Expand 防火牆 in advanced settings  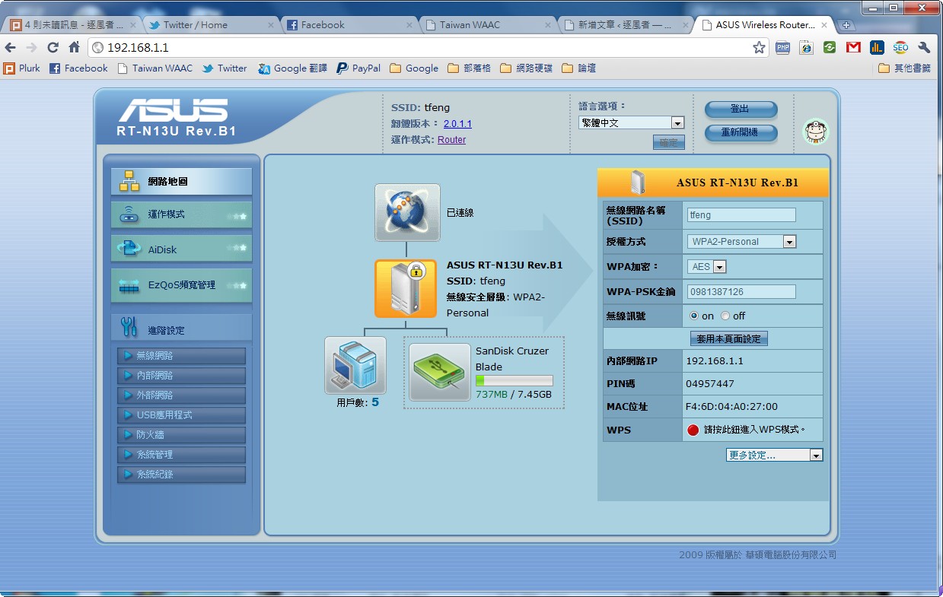(x=181, y=435)
